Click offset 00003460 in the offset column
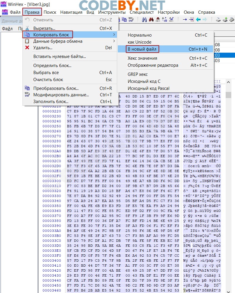235x293 pixels. pyautogui.click(x=52, y=290)
